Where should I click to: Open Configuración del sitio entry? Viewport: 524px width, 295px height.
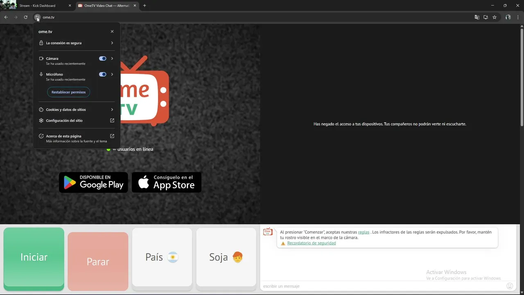click(77, 121)
